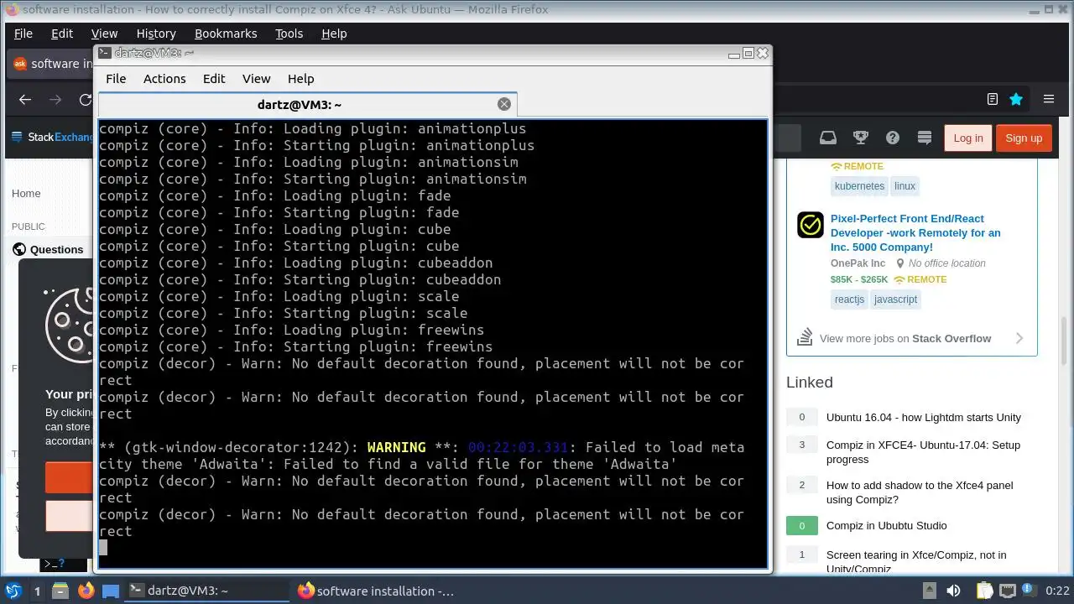Click the Firefox 'software installation' taskbar button
Screen dimensions: 1074x604
pyautogui.click(x=376, y=591)
